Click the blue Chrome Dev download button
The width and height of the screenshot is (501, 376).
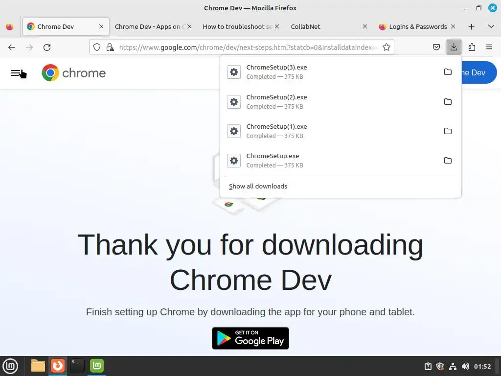[478, 72]
